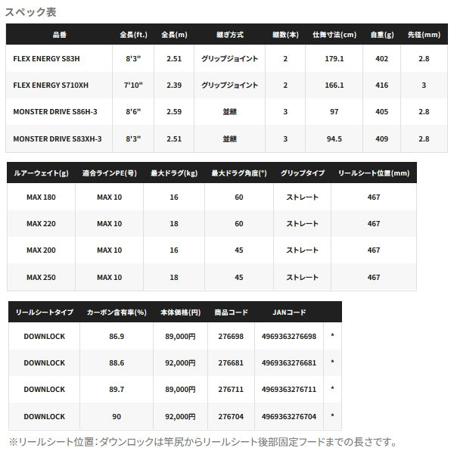Viewport: 454px width, 454px height.
Task: Click the リールシート位置(mm) column header
Action: pyautogui.click(x=373, y=173)
